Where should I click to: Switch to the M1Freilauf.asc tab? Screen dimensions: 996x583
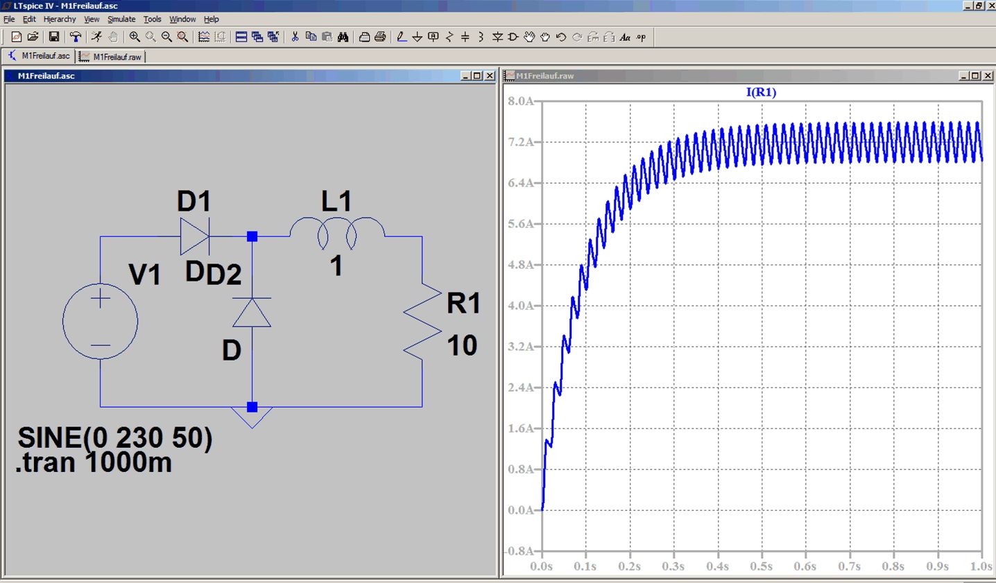40,56
